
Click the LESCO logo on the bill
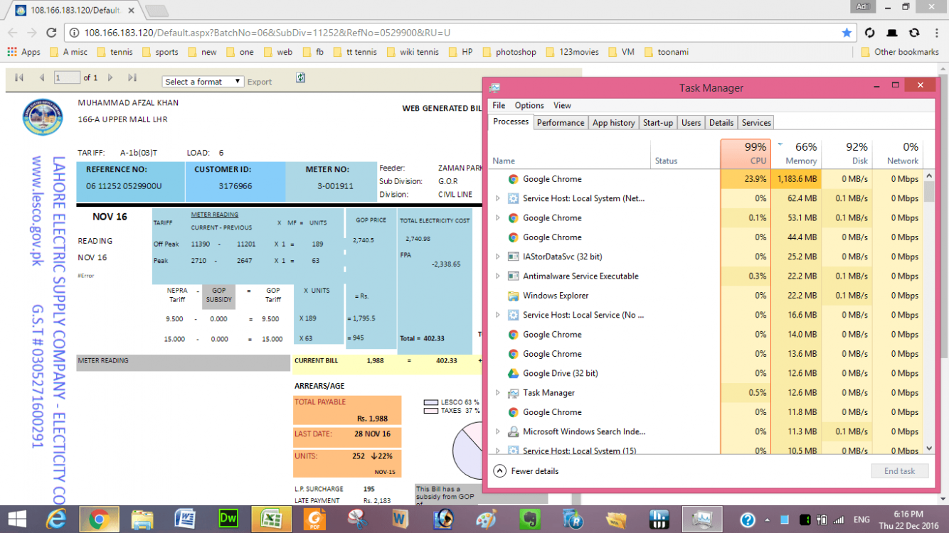43,117
